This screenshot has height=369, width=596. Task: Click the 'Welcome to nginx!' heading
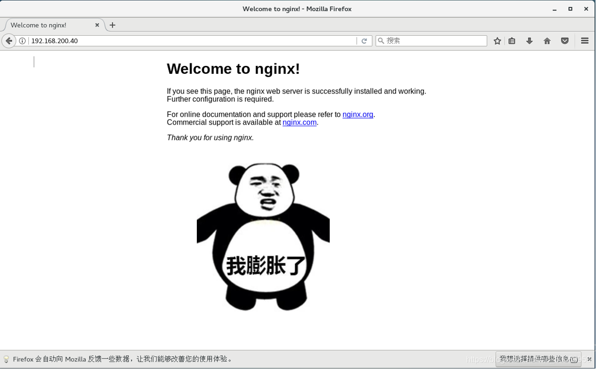(x=234, y=69)
